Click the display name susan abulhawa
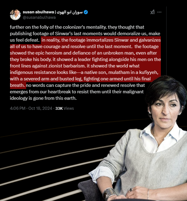The height and width of the screenshot is (201, 187). click(38, 12)
